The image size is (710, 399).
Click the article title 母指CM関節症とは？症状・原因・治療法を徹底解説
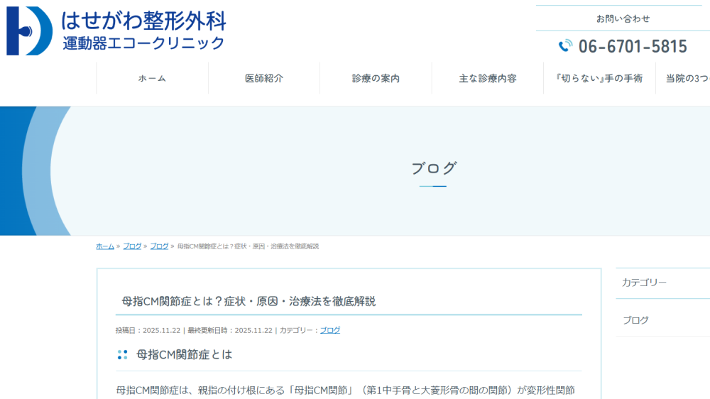pyautogui.click(x=248, y=301)
